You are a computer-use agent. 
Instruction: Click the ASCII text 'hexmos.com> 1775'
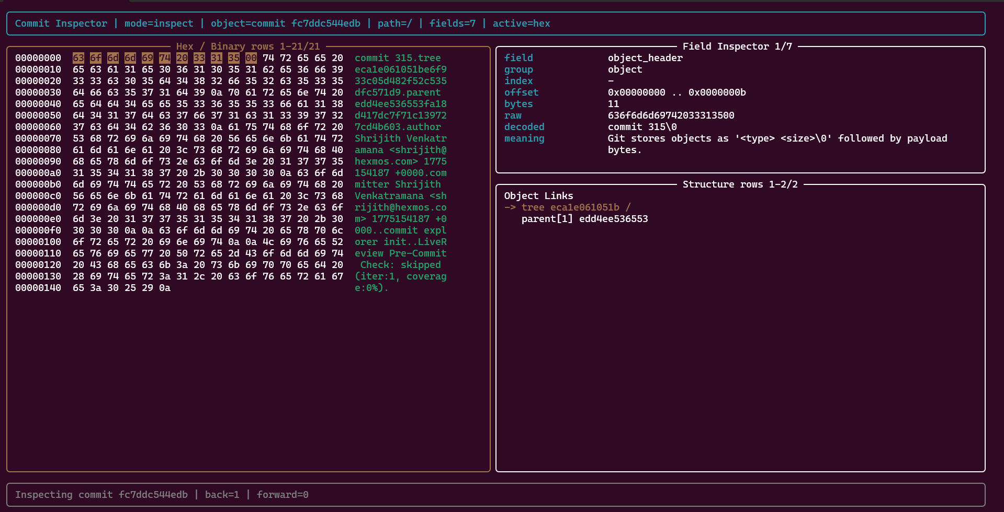coord(401,161)
